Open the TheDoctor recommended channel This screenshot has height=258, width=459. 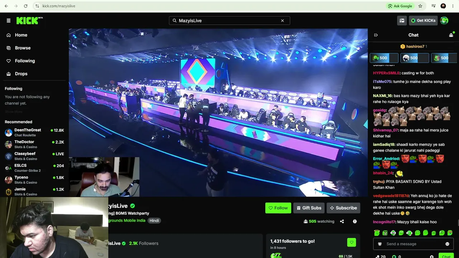click(x=34, y=144)
